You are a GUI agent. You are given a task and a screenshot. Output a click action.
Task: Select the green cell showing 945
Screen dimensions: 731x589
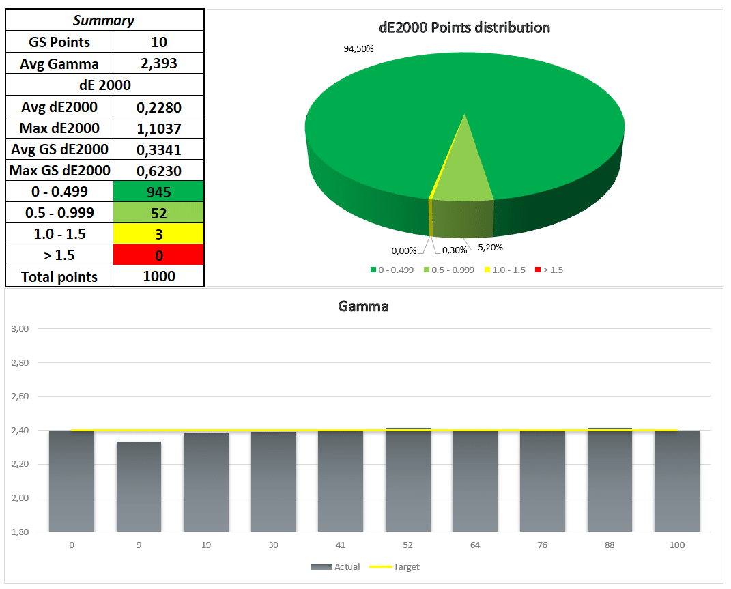click(158, 191)
